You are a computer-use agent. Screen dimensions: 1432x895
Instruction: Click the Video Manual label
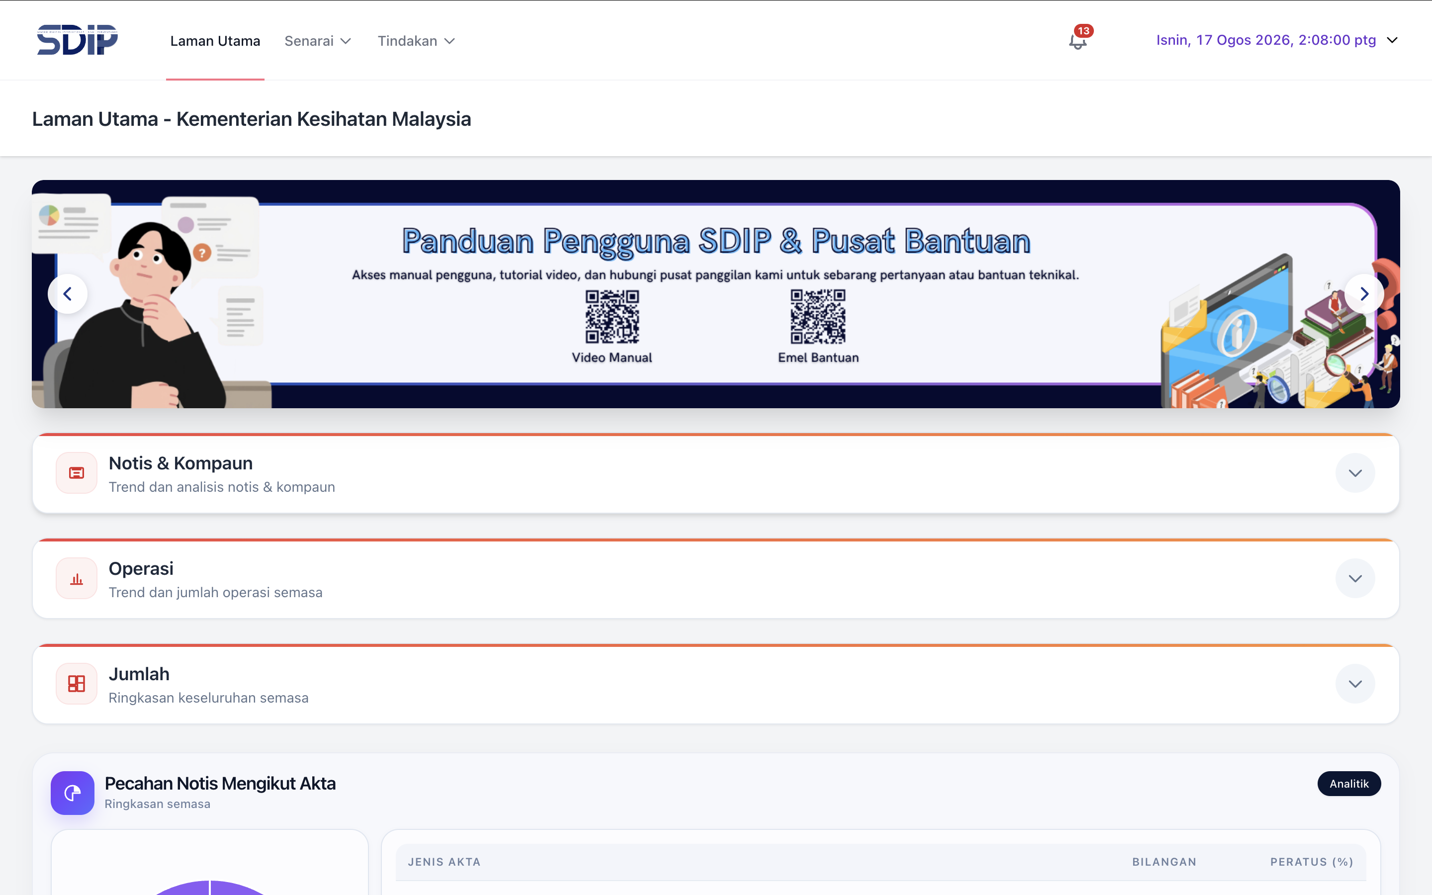pos(612,358)
